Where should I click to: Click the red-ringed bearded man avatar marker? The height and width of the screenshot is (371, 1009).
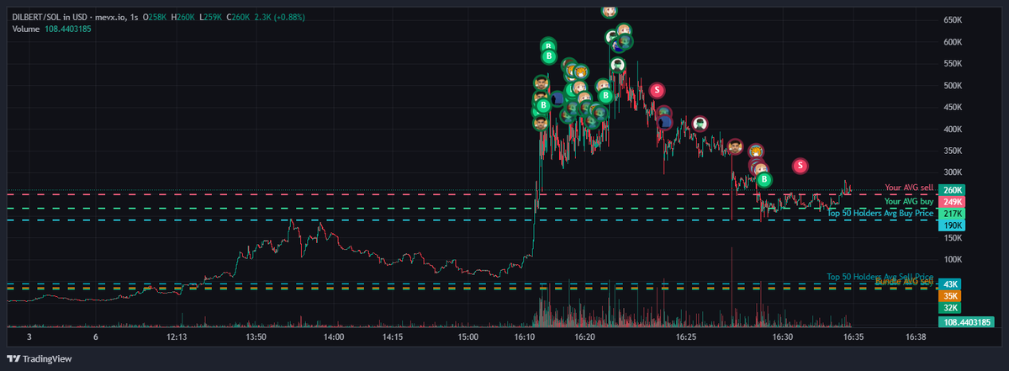[x=735, y=147]
